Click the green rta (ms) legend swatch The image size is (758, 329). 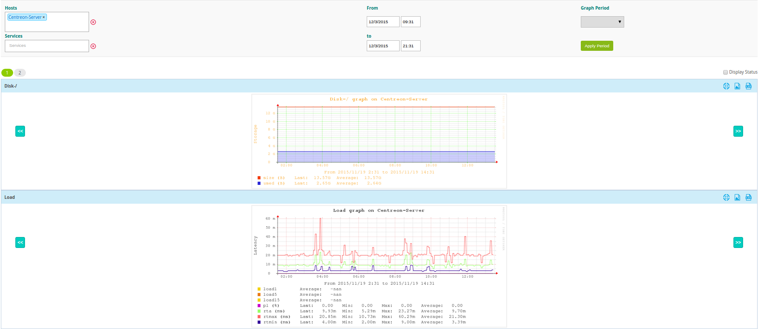[259, 311]
